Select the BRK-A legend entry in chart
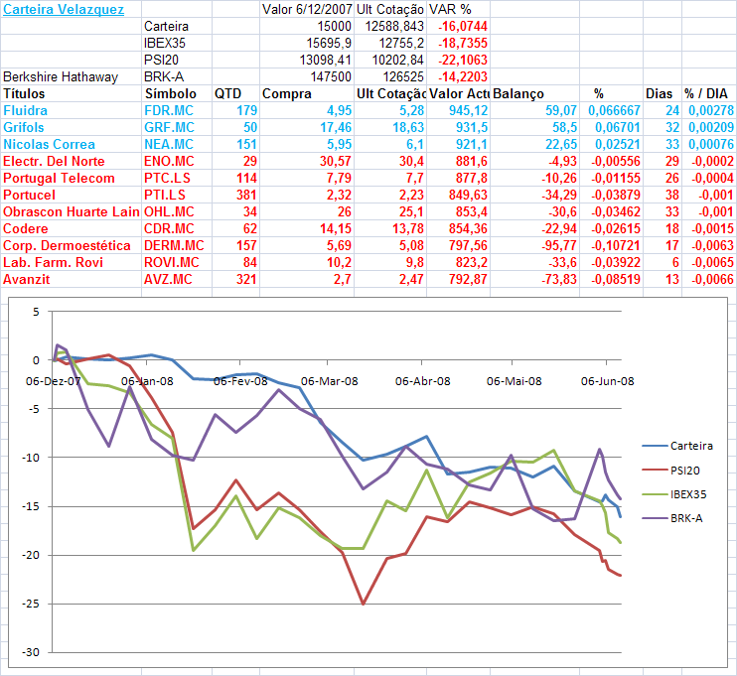The image size is (737, 676). 672,518
